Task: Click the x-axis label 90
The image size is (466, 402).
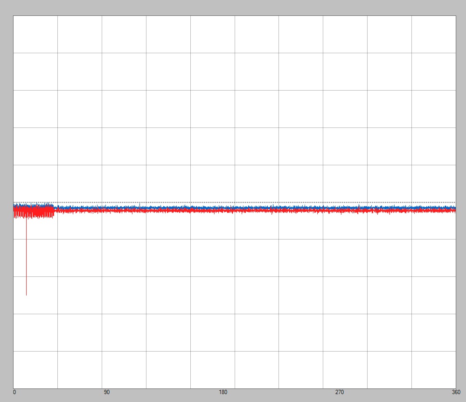Action: 107,392
